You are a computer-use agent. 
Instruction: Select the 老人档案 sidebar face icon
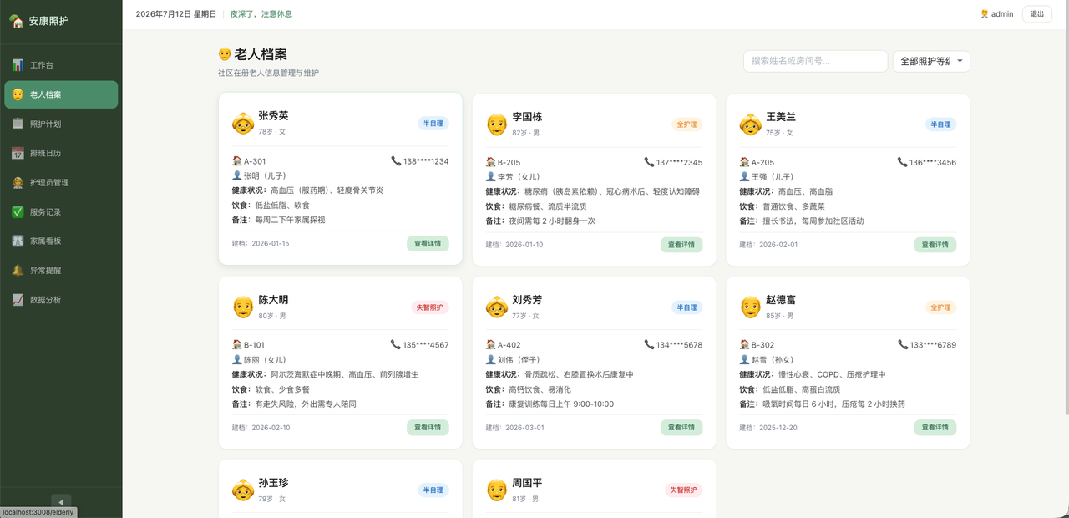pos(18,94)
